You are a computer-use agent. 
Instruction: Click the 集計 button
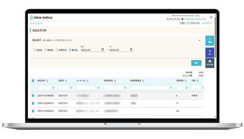click(x=196, y=63)
